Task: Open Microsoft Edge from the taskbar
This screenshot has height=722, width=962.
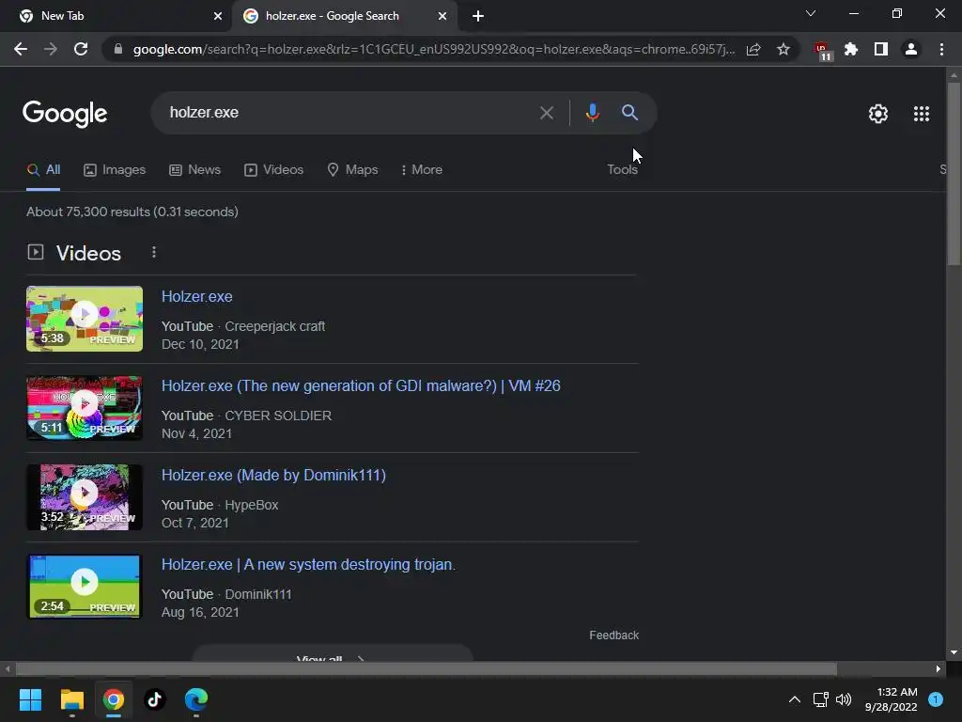Action: [196, 699]
